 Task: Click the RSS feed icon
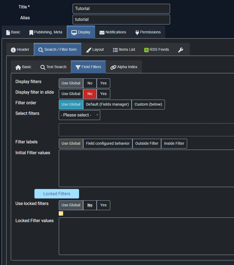tap(146, 50)
